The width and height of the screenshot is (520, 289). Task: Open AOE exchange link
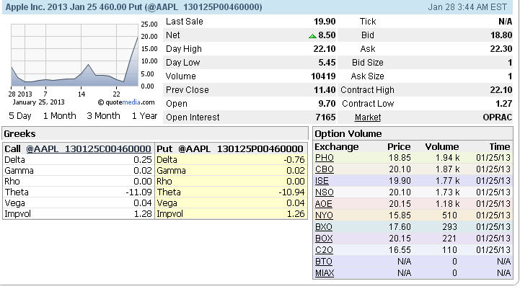pyautogui.click(x=324, y=204)
